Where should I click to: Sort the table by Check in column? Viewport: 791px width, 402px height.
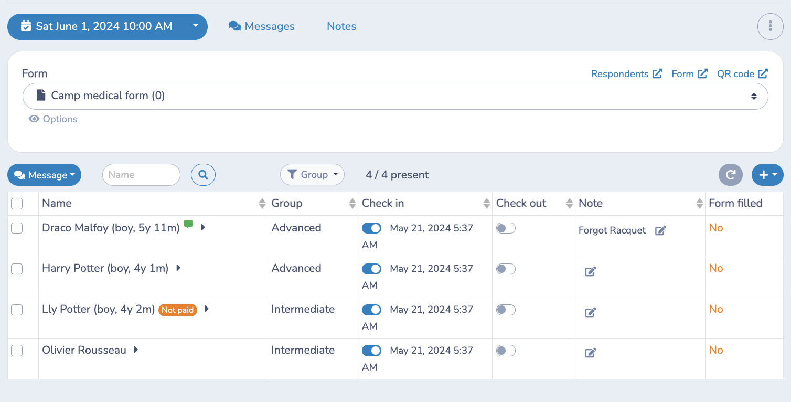(x=487, y=204)
